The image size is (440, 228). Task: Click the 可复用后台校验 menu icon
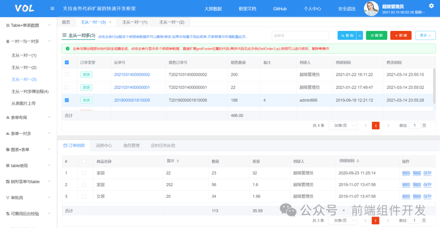tap(8, 214)
